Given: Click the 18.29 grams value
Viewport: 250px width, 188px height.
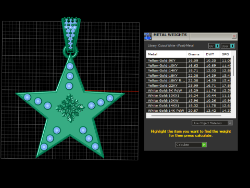Looking at the screenshot, I should click(193, 91).
